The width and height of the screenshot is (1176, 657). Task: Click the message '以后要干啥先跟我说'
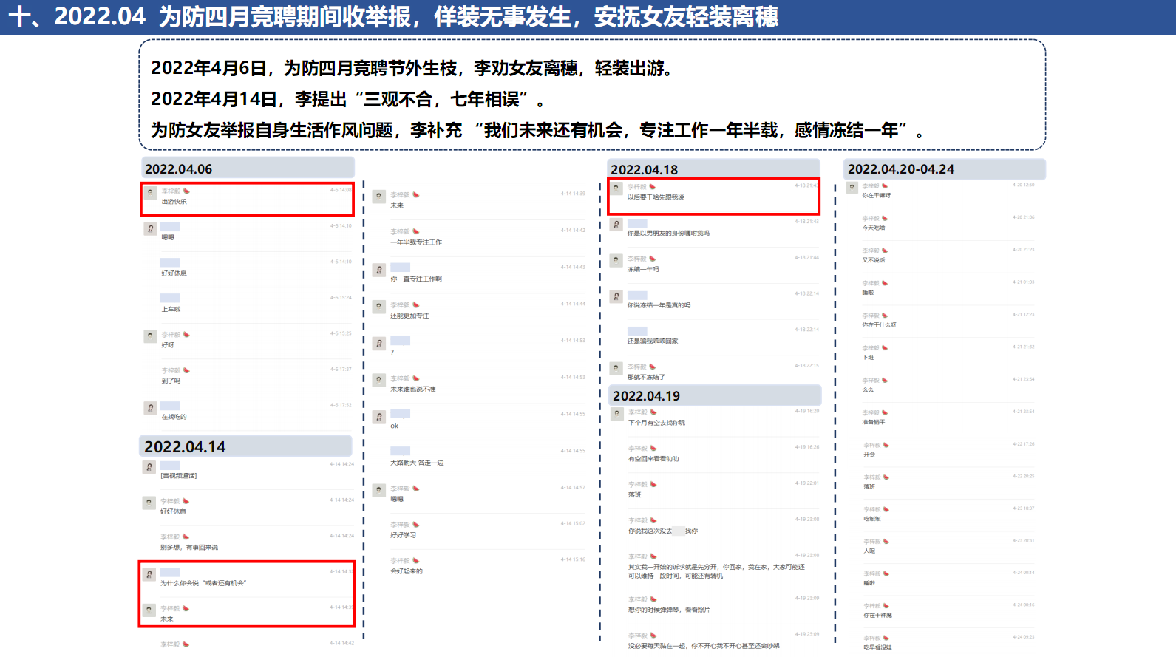(x=656, y=197)
